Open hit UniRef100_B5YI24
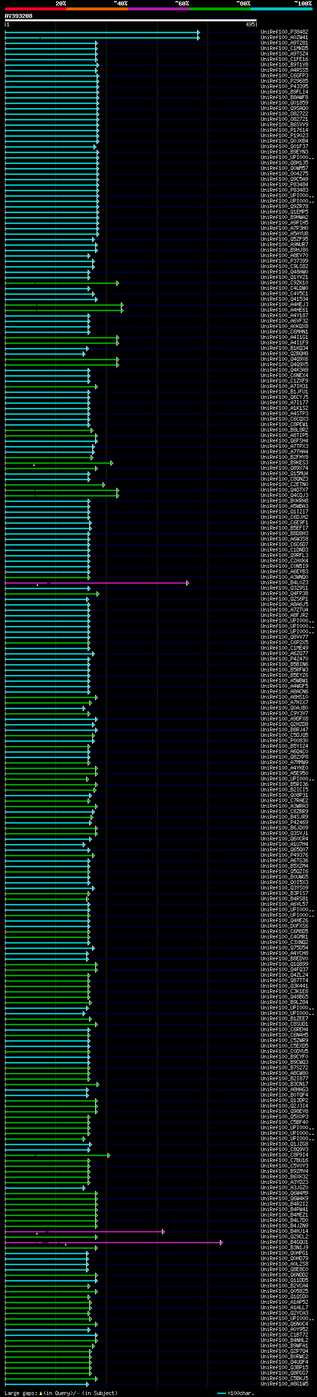Image resolution: width=317 pixels, height=1397 pixels. tap(284, 746)
